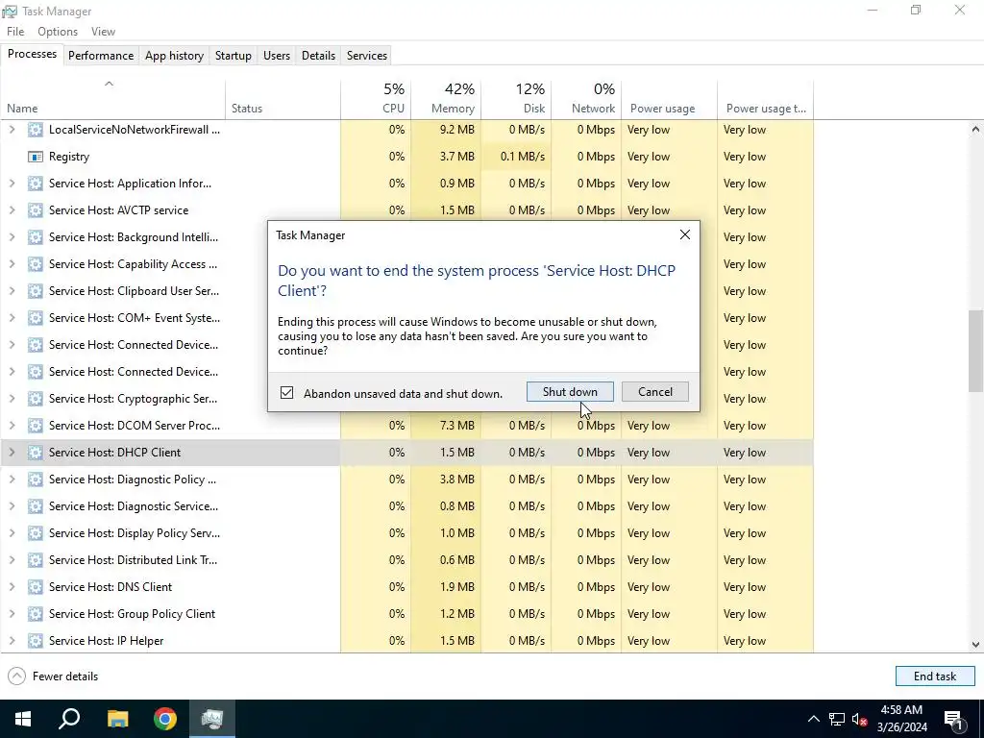984x738 pixels.
Task: Open the Options menu
Action: tap(58, 32)
